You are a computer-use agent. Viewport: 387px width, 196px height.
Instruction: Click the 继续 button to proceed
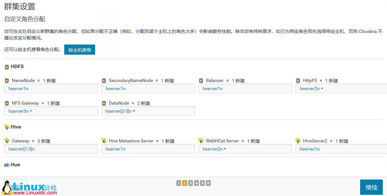371,187
